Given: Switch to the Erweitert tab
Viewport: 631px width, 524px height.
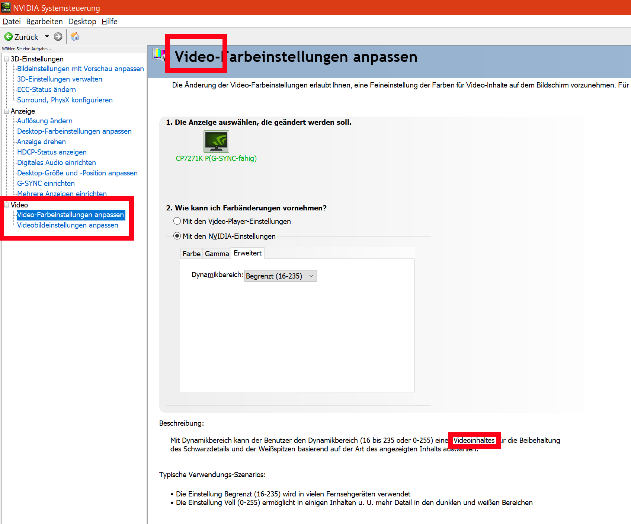Looking at the screenshot, I should click(248, 253).
